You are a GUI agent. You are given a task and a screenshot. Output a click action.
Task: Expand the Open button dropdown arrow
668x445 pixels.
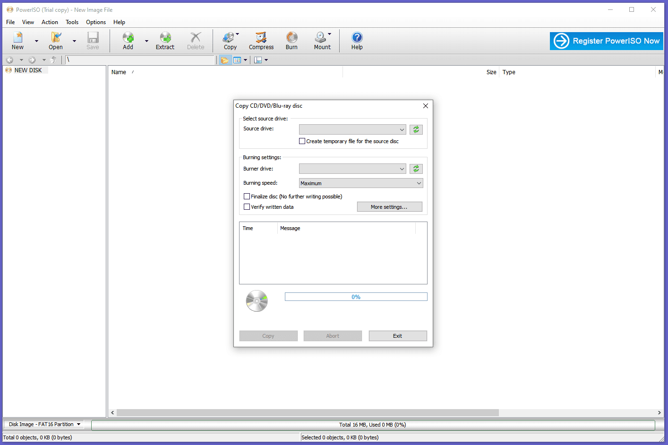[74, 41]
